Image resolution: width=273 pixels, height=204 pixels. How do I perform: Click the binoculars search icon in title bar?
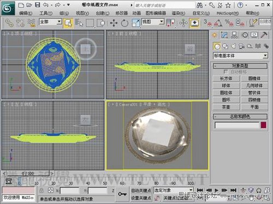[x=200, y=5]
